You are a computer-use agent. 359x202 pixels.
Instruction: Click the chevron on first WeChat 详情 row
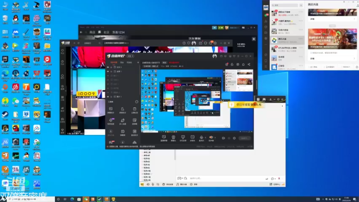[x=354, y=19]
